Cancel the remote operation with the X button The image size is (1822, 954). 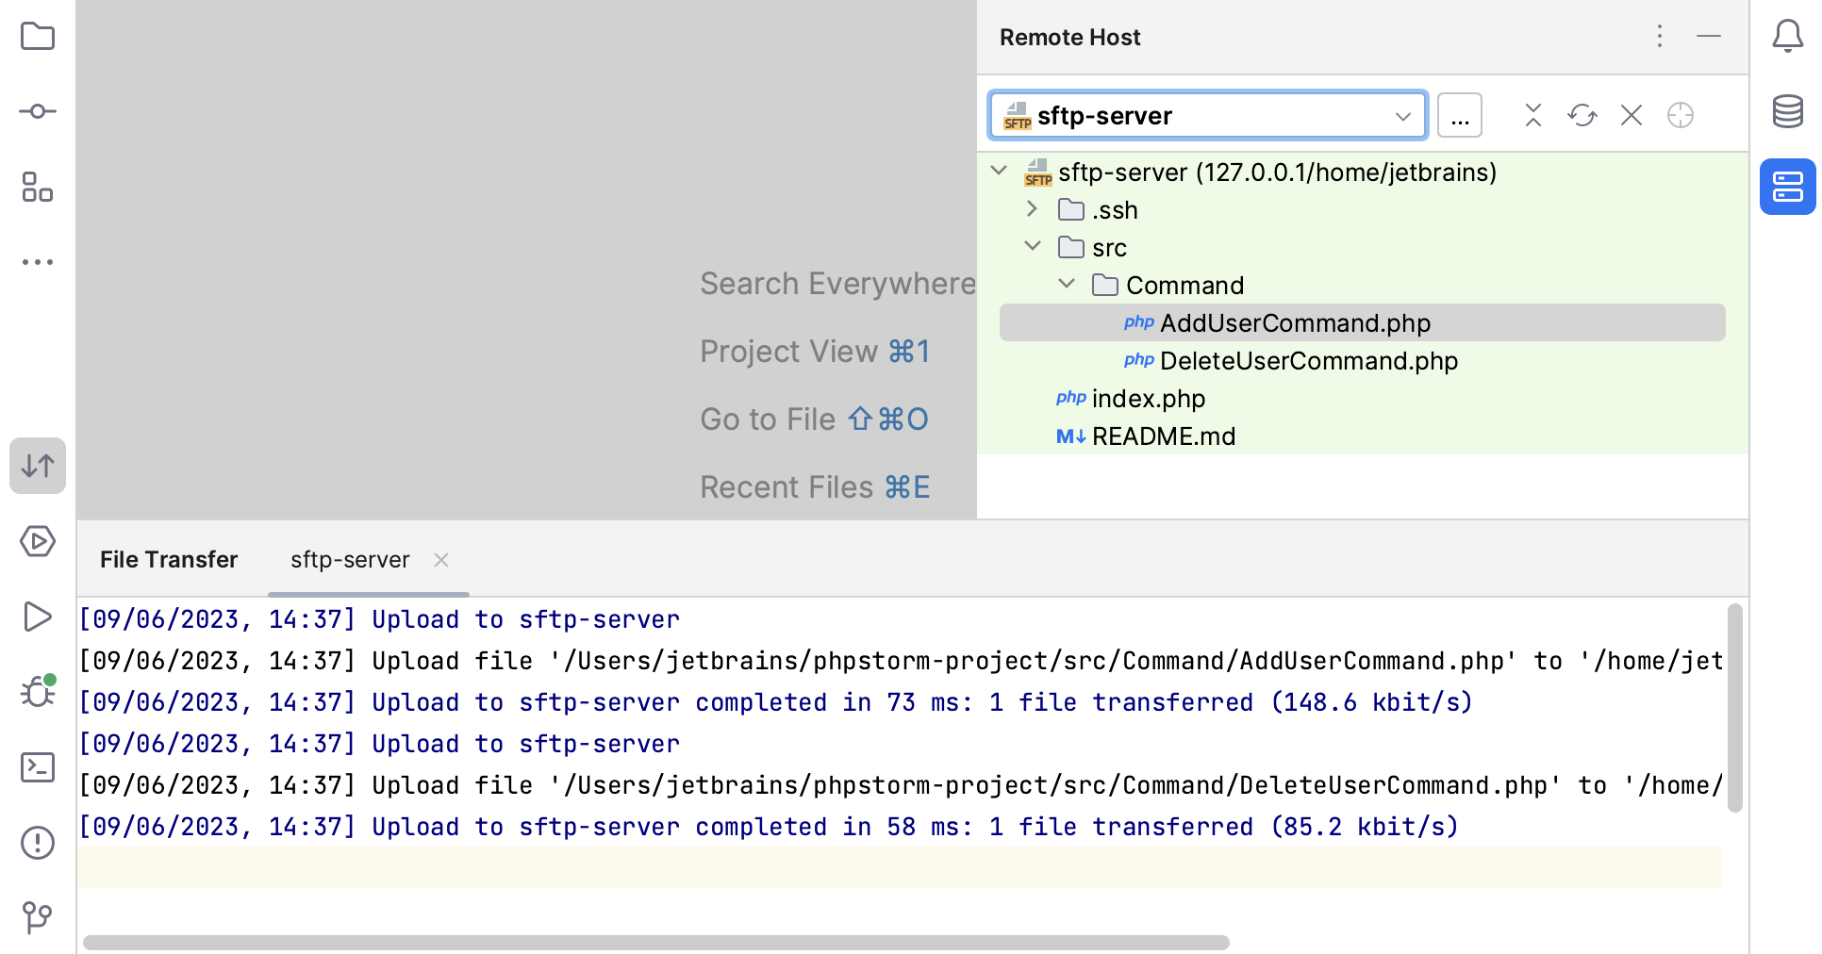(1631, 115)
